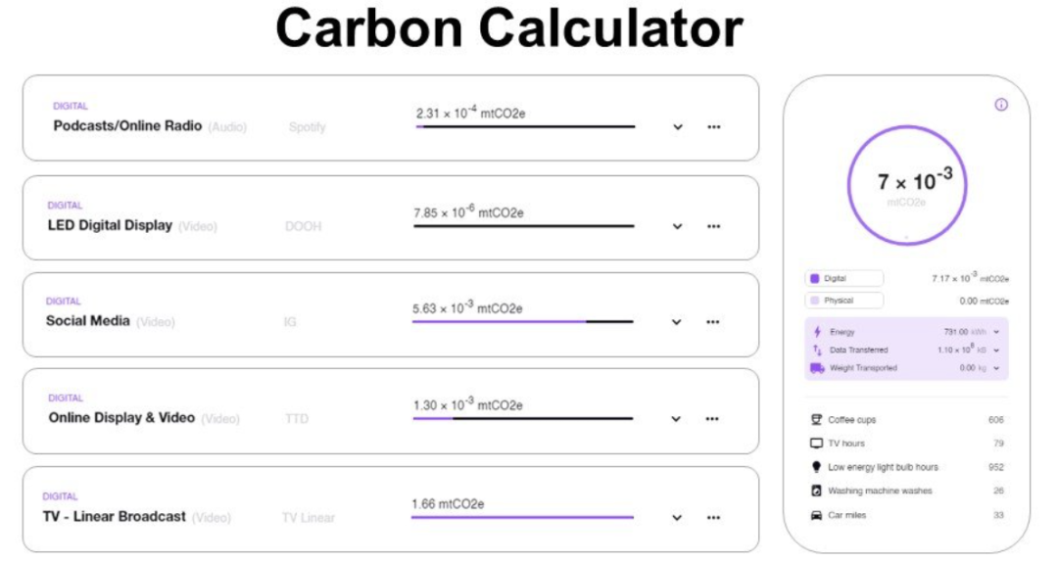Image resolution: width=1058 pixels, height=562 pixels.
Task: Open three-dot menu for Social Media row
Action: 712,321
